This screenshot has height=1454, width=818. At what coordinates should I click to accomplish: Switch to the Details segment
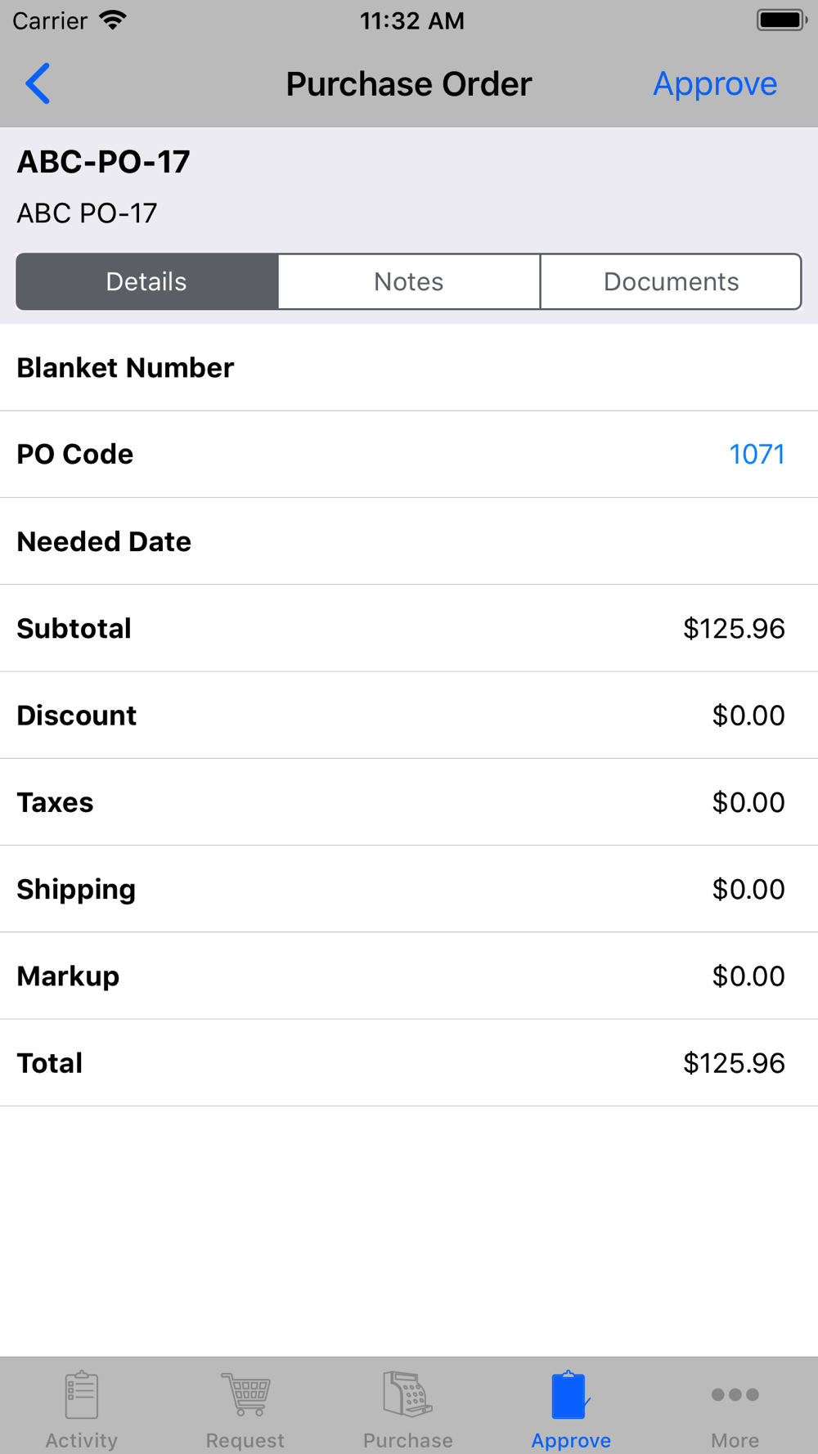[x=147, y=282]
